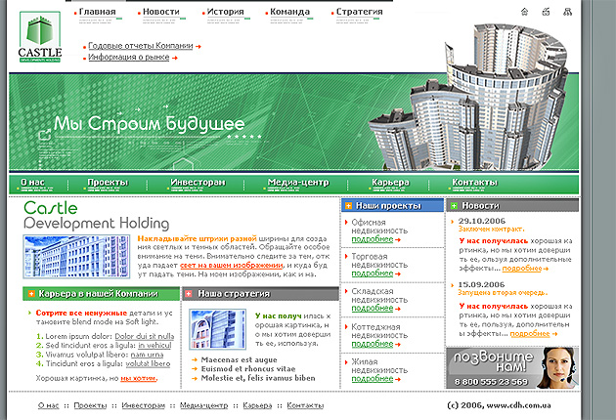Open Карьера in green navigation bar
616x420 pixels.
(390, 183)
